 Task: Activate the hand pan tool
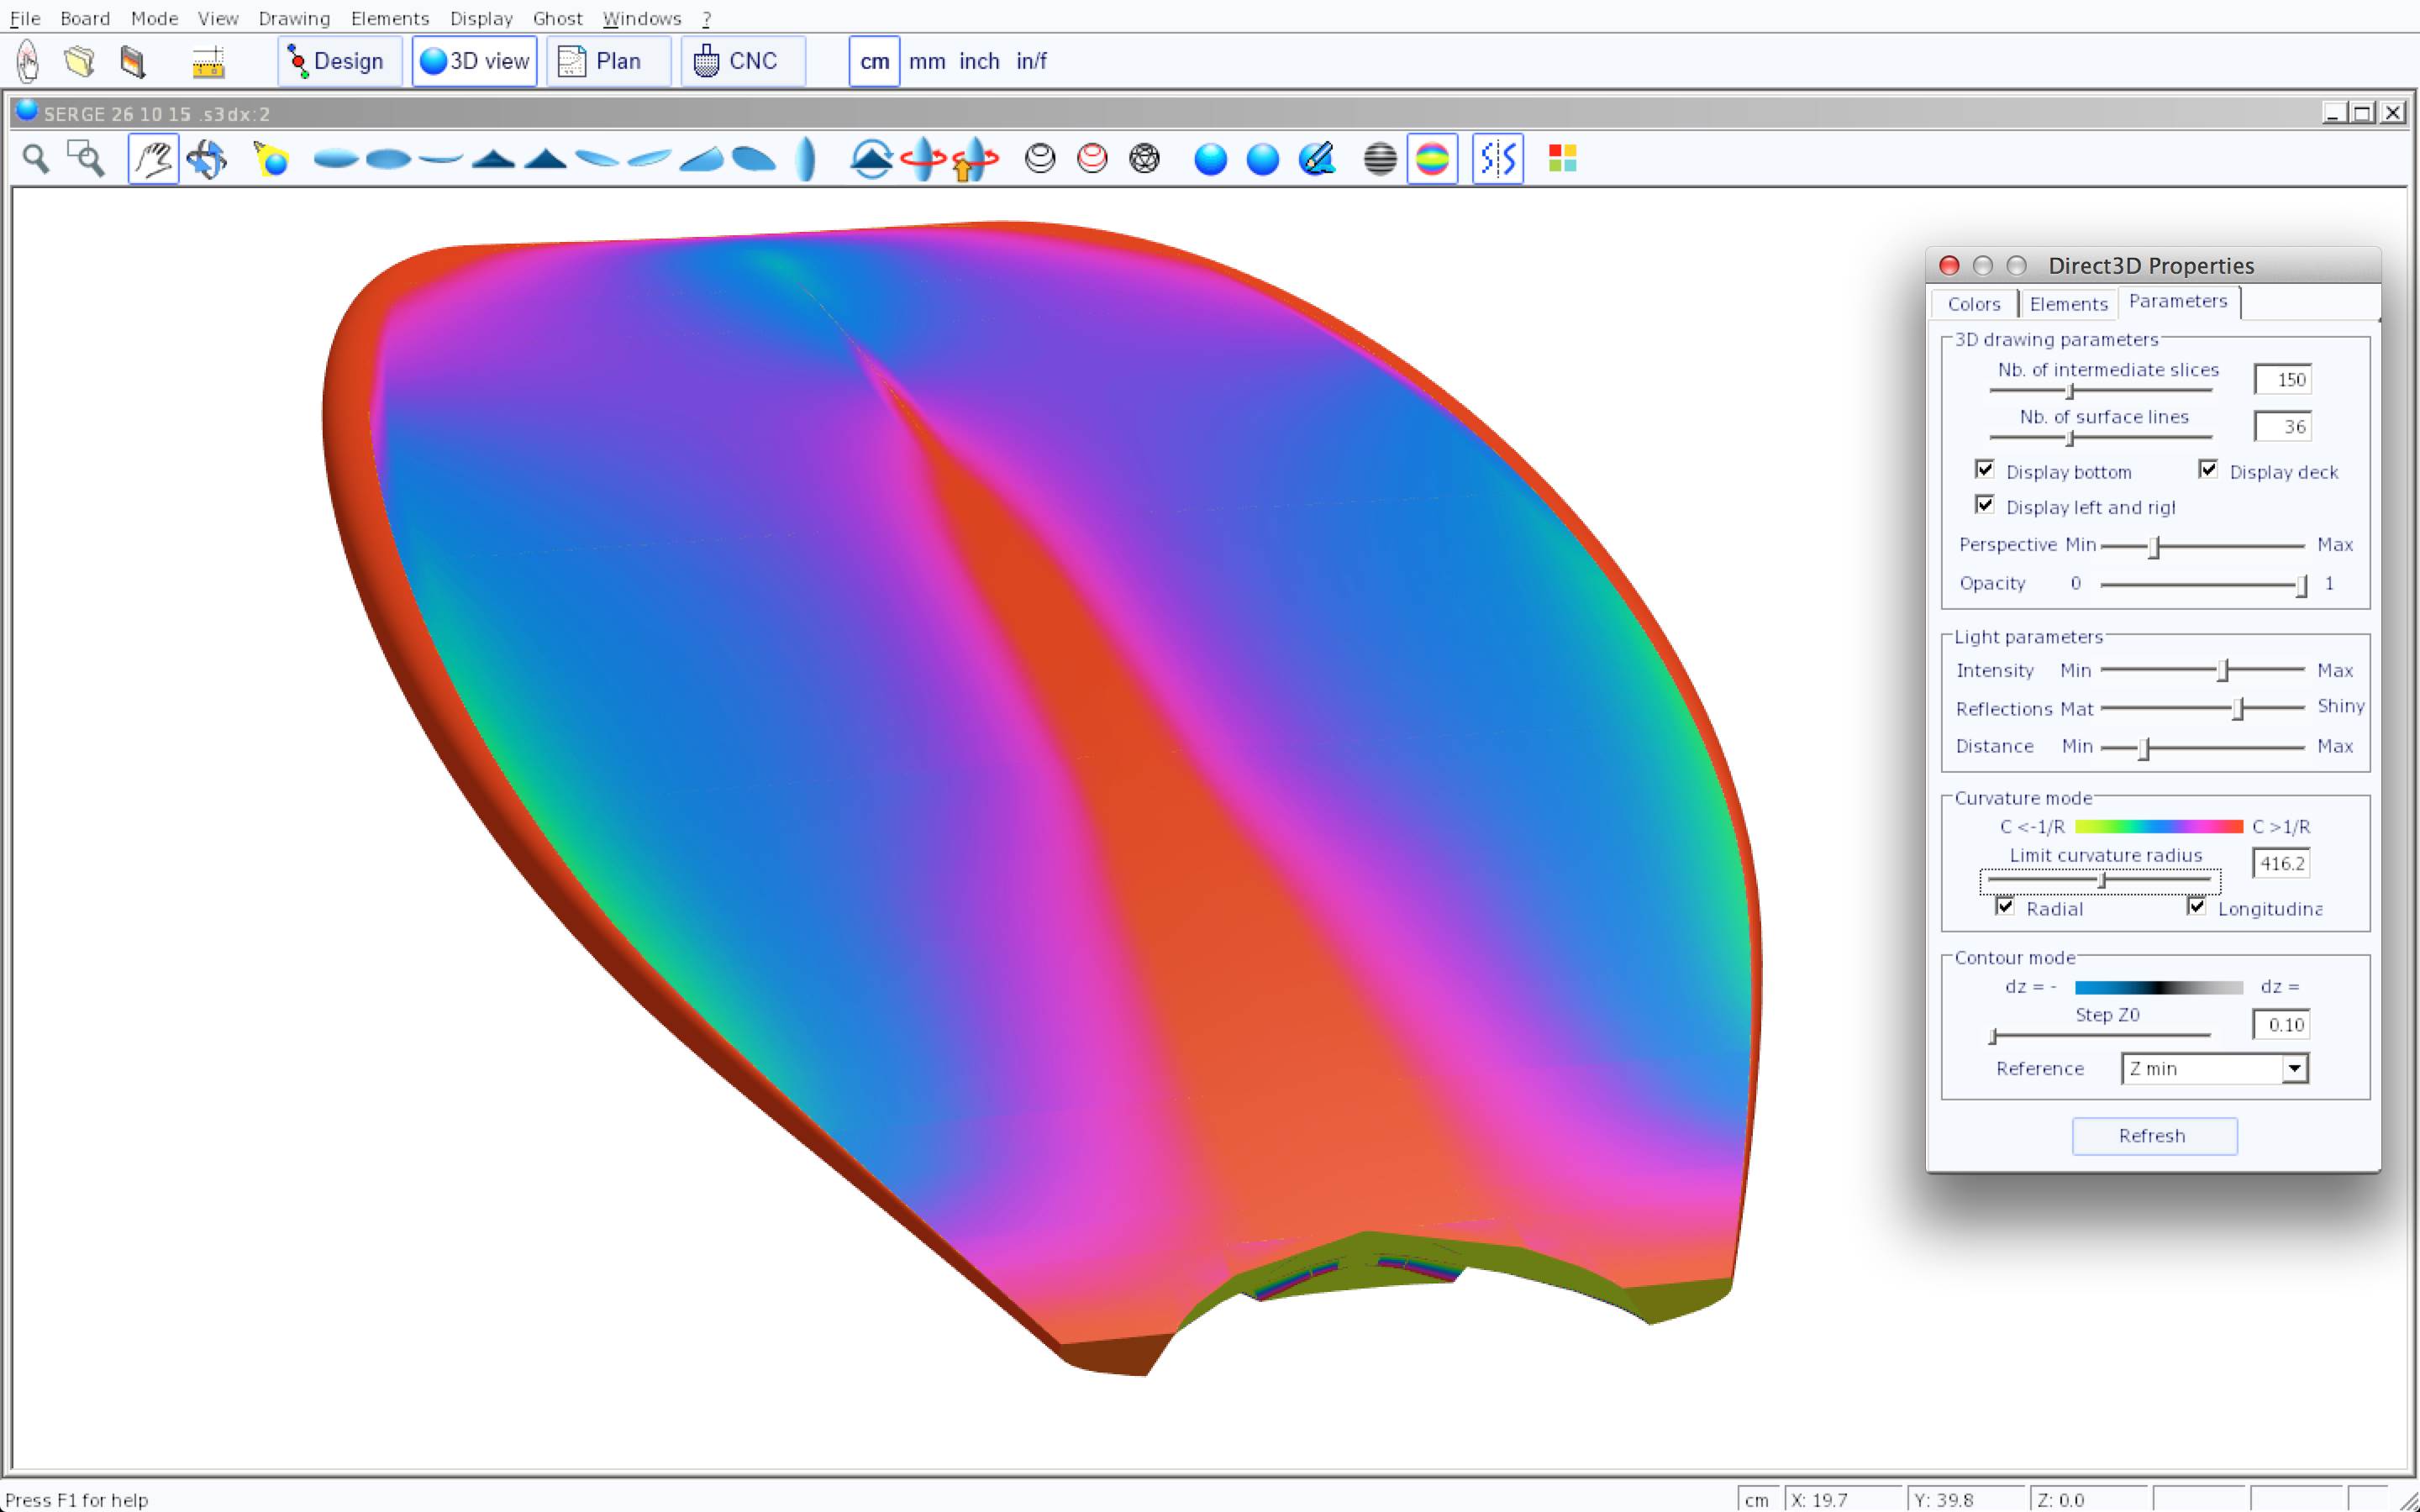tap(153, 159)
